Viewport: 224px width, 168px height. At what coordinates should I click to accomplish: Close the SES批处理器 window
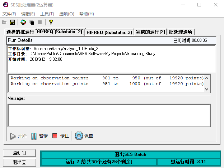(x=216, y=5)
